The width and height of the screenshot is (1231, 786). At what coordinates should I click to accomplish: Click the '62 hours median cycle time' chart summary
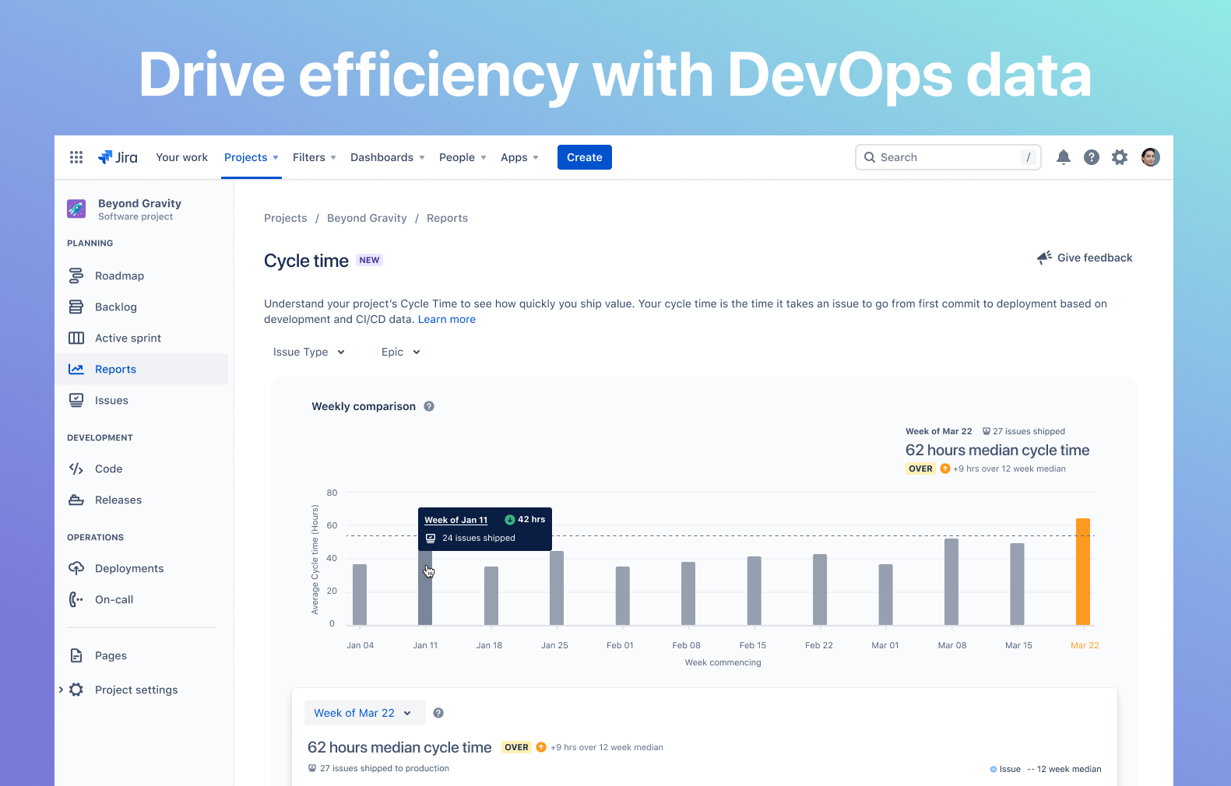[997, 450]
